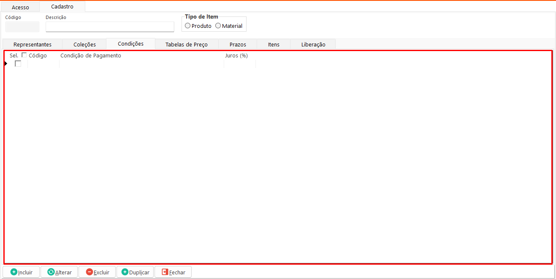Image resolution: width=556 pixels, height=279 pixels.
Task: Click the Duplicar green plus icon
Action: coord(125,272)
